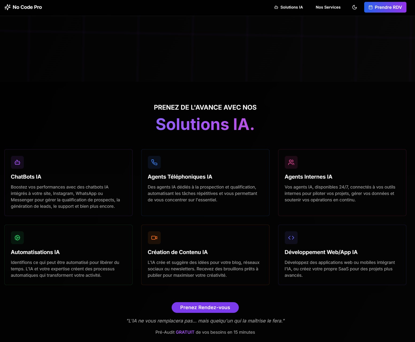This screenshot has height=342, width=415.
Task: Click the robot icon next to Solutions IA
Action: 276,7
